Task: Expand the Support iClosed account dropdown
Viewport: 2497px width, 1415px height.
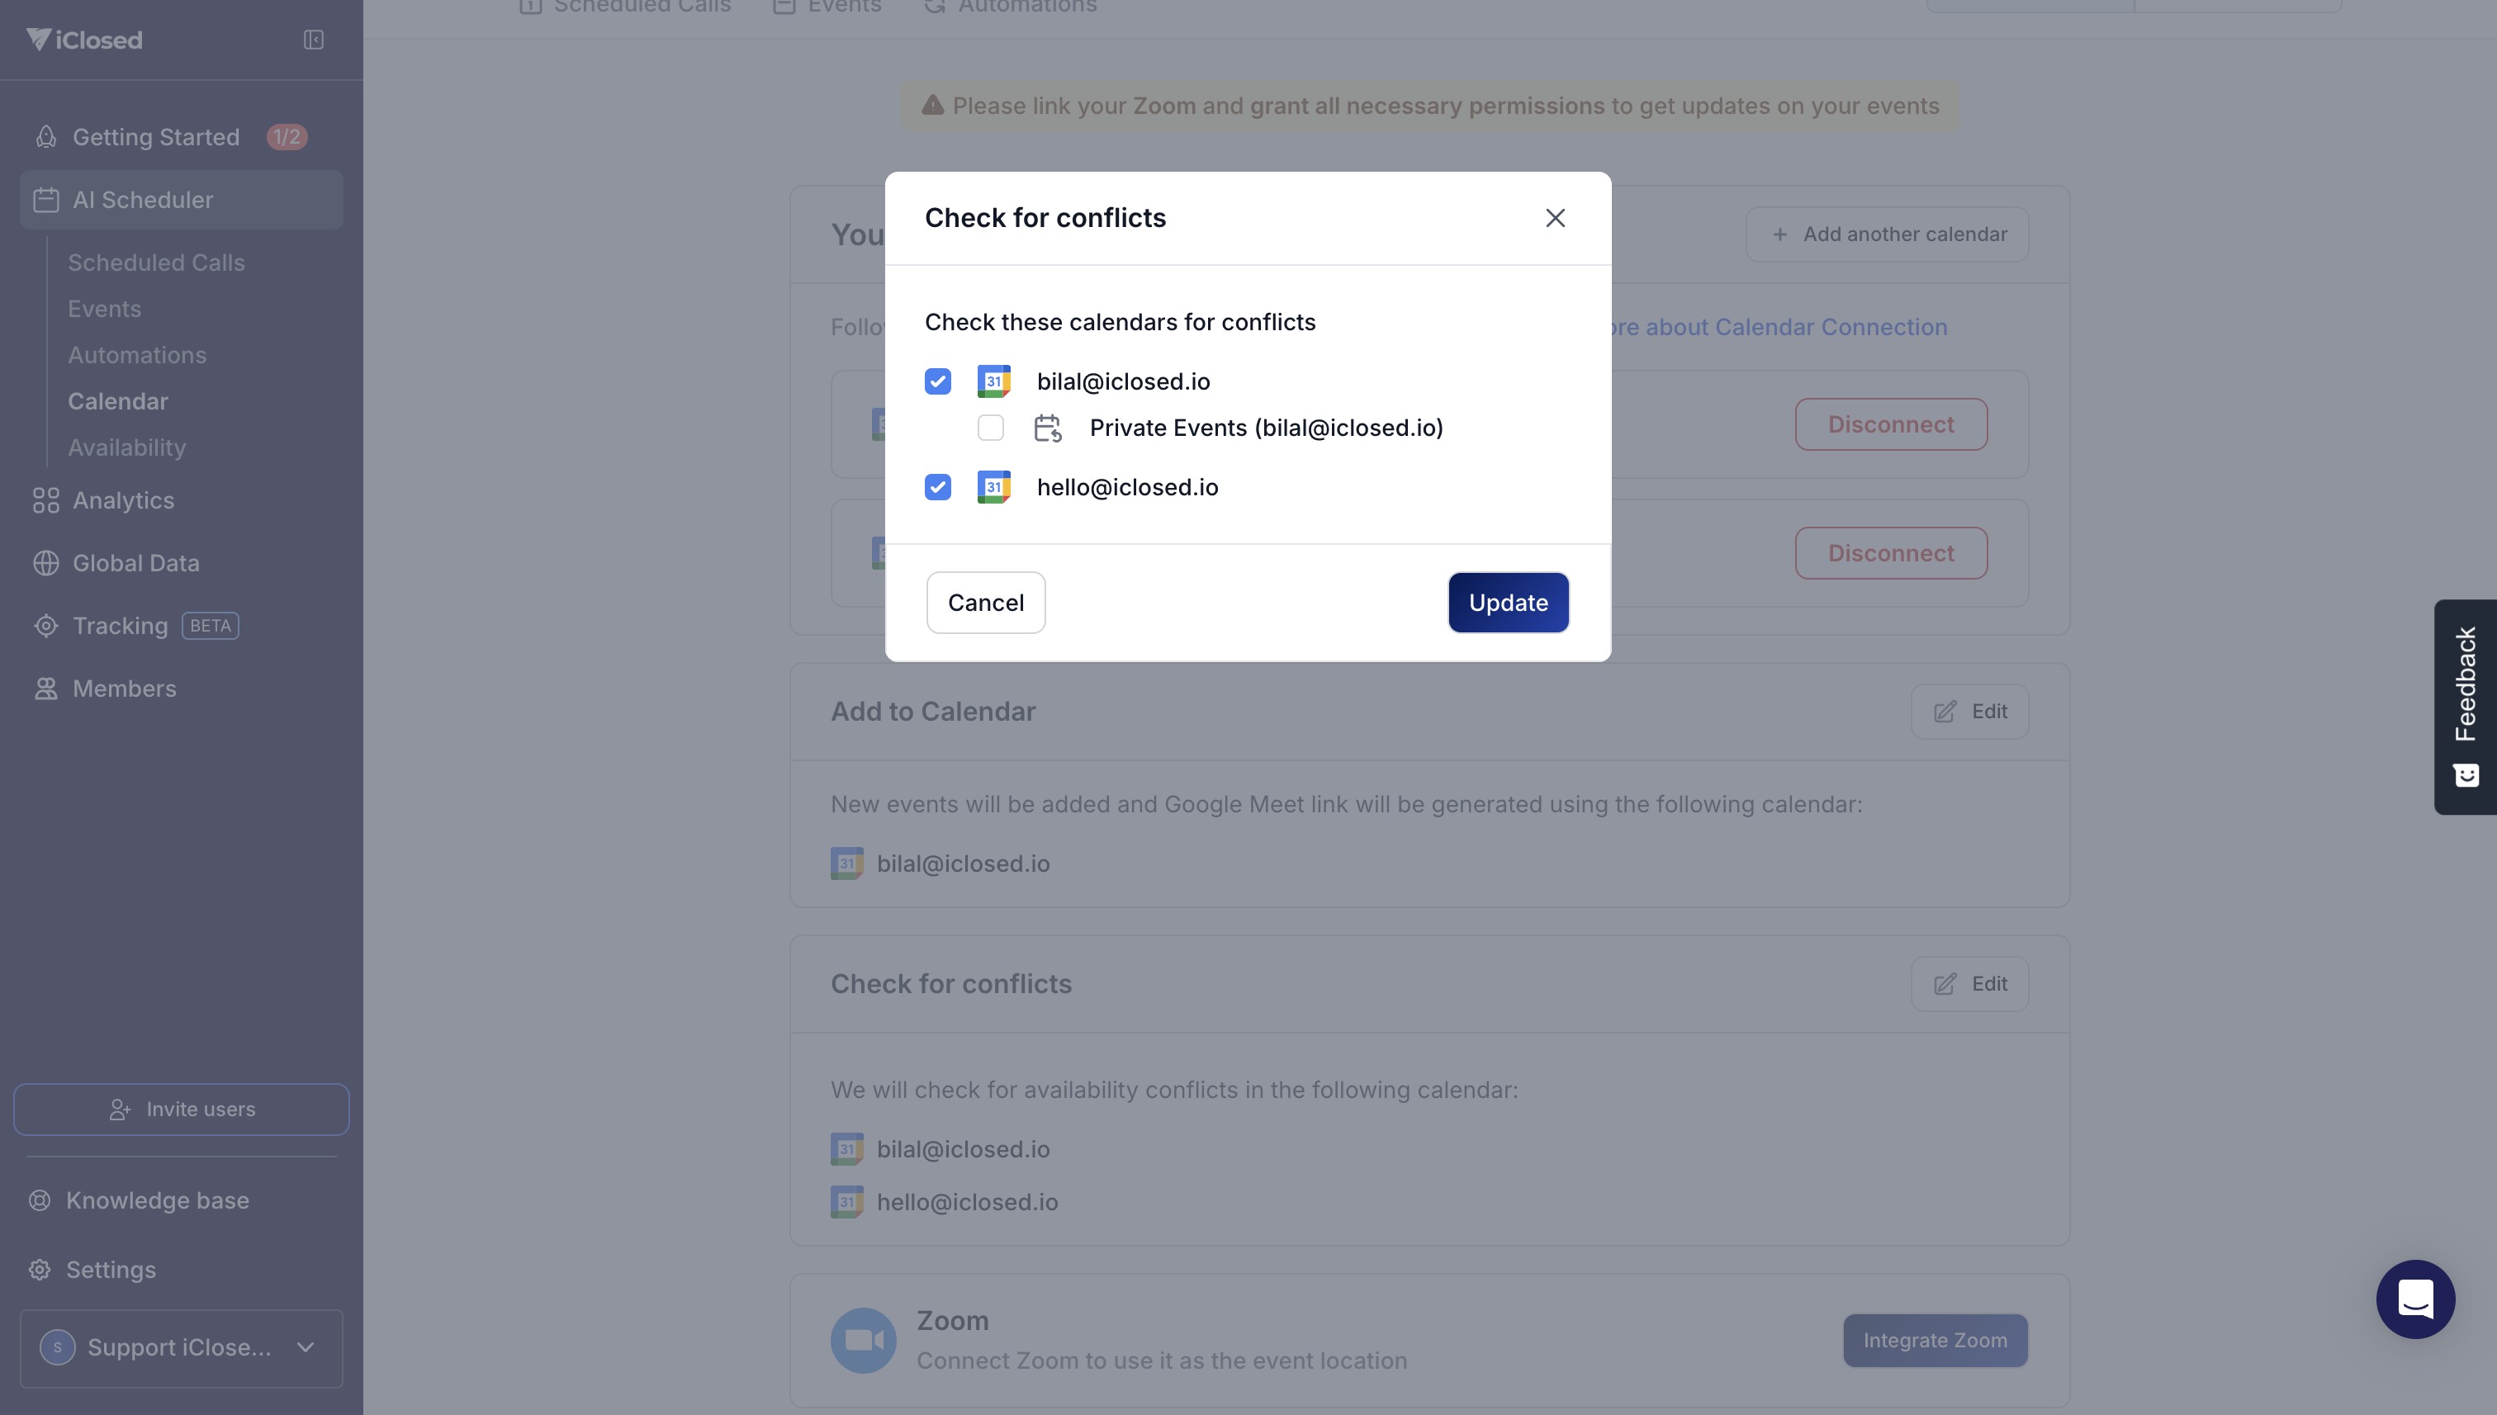Action: (x=182, y=1348)
